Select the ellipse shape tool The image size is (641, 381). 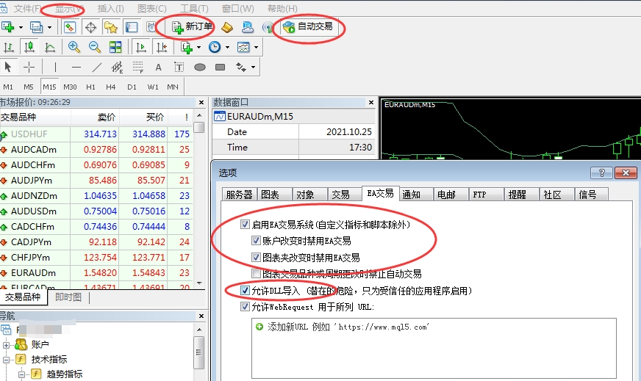coord(199,67)
